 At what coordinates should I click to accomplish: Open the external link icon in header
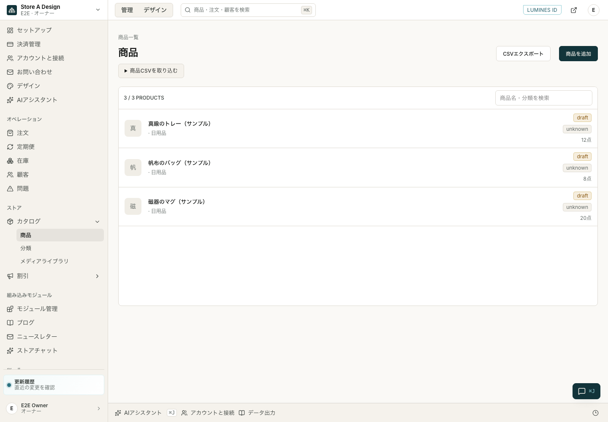[x=574, y=10]
